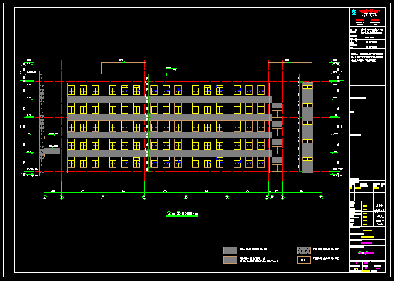The image size is (394, 281).
Task: Click the cyan company logo in title block
Action: [354, 12]
